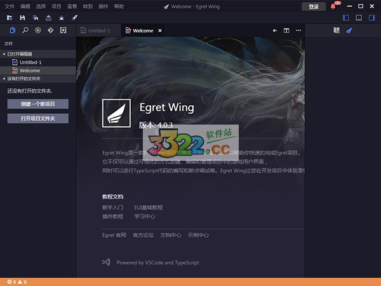Click the notification bell icon

pos(333,6)
